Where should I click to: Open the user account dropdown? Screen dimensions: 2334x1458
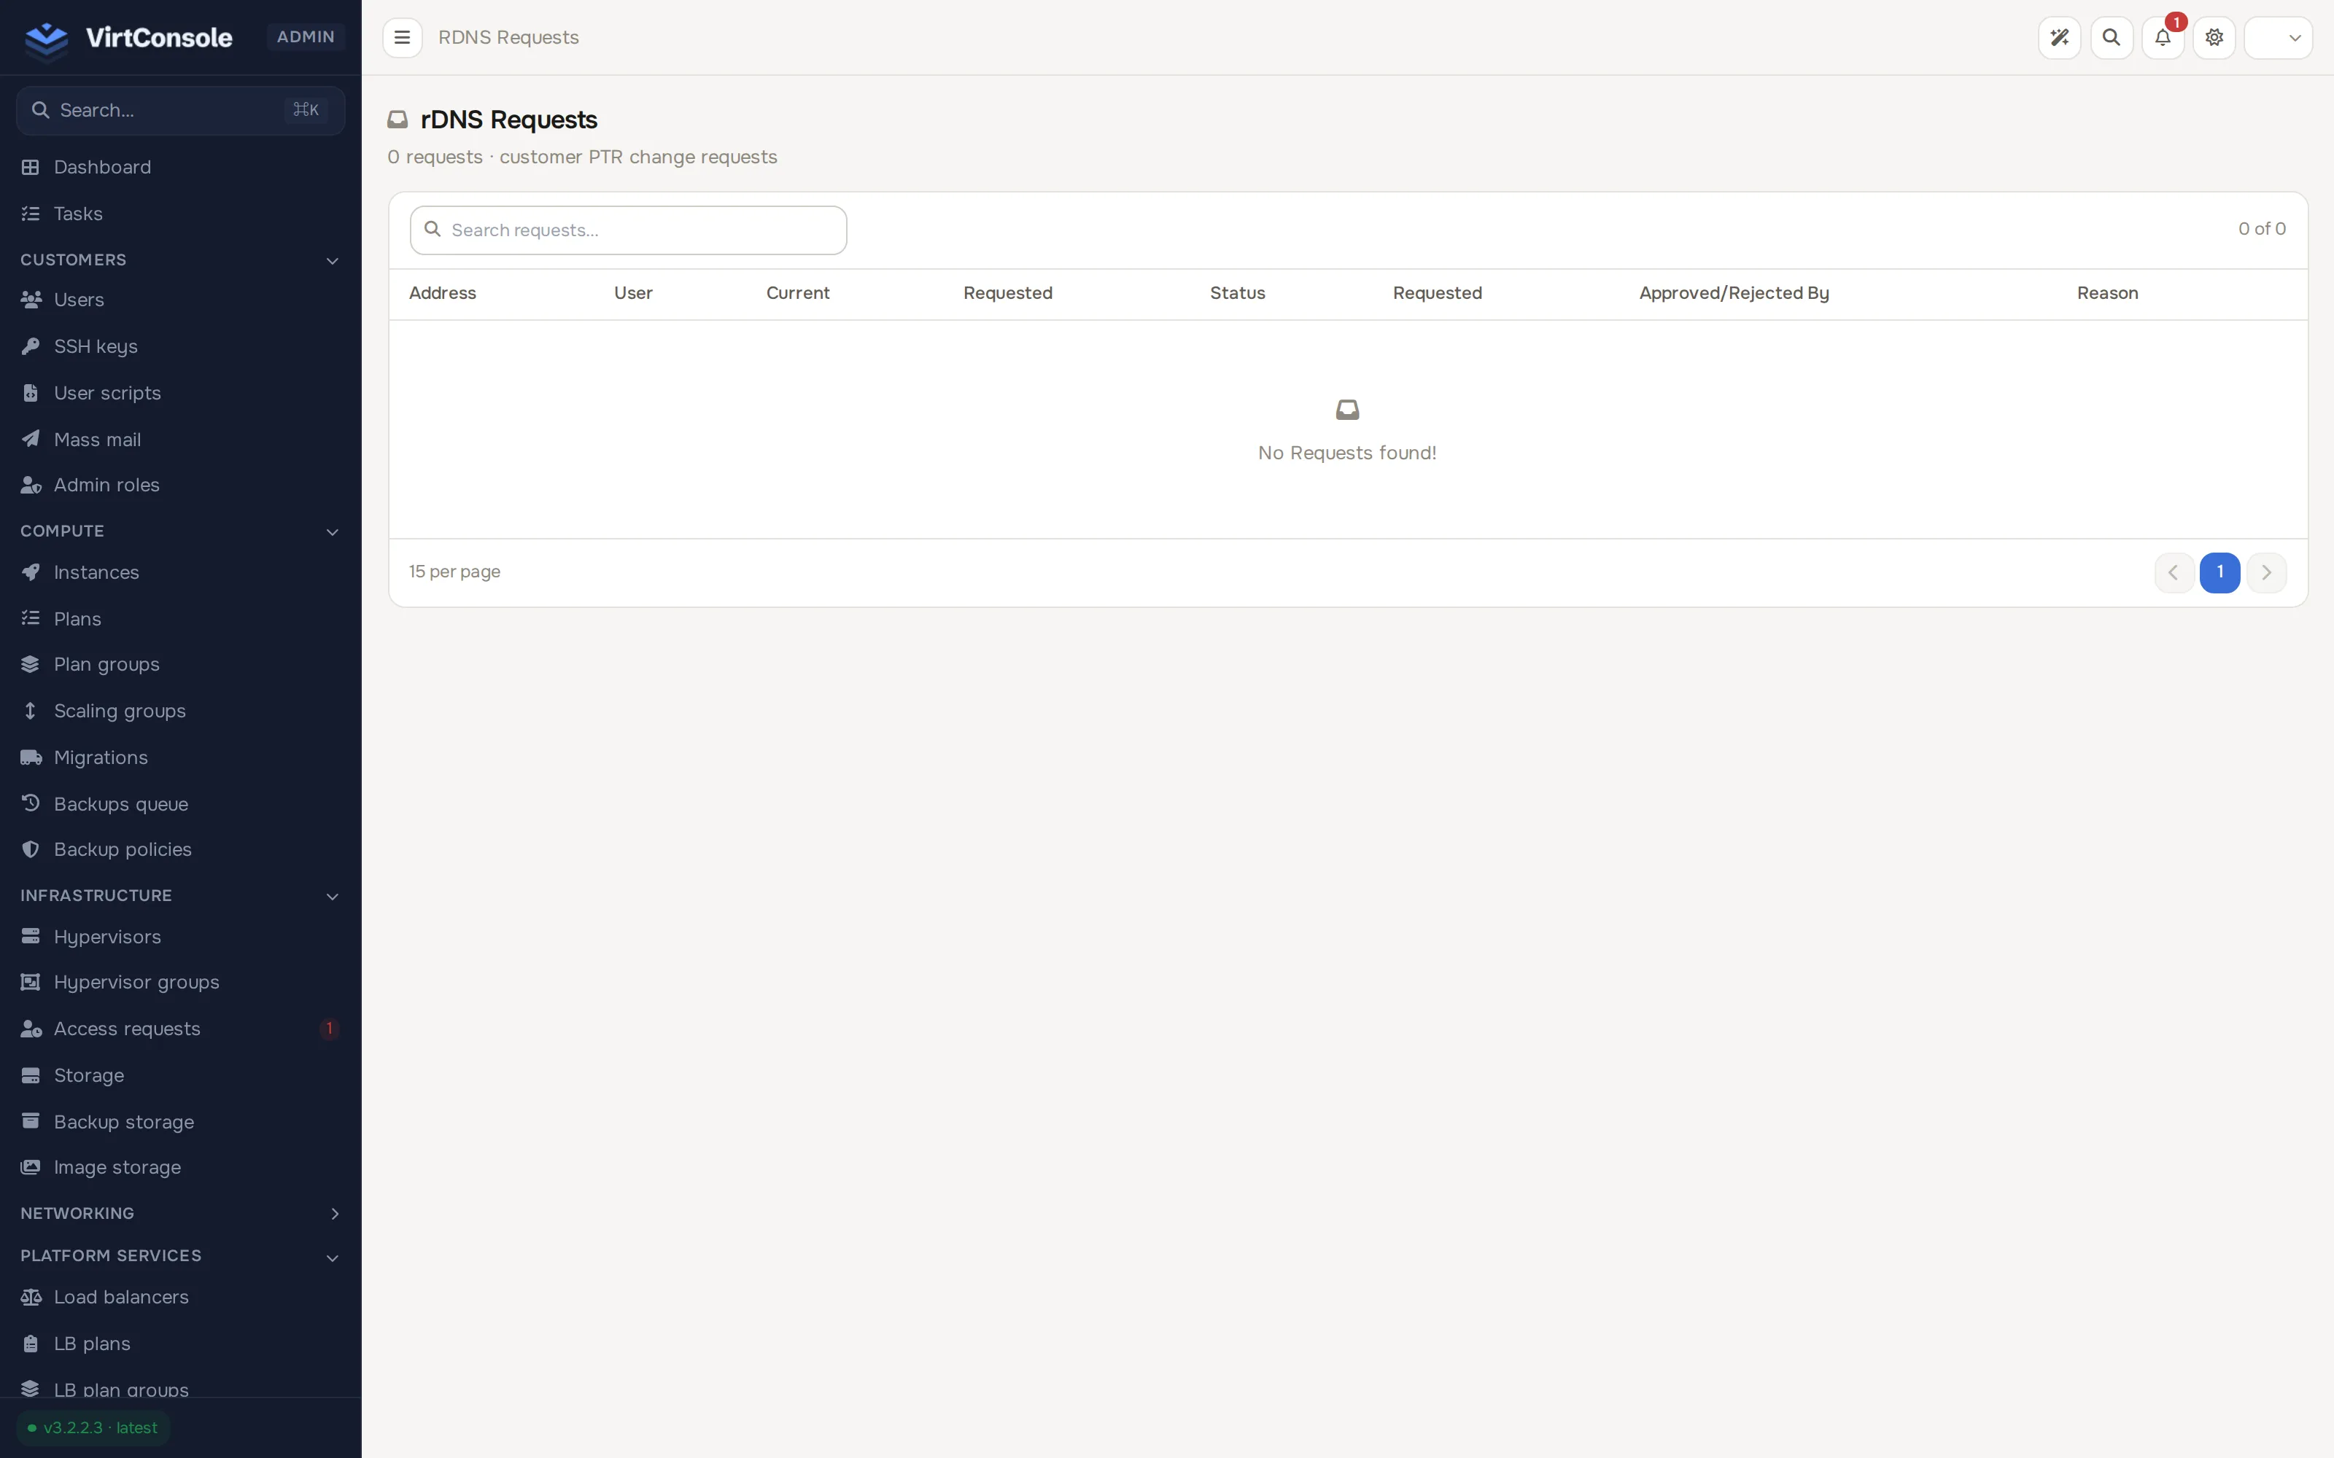(x=2278, y=38)
